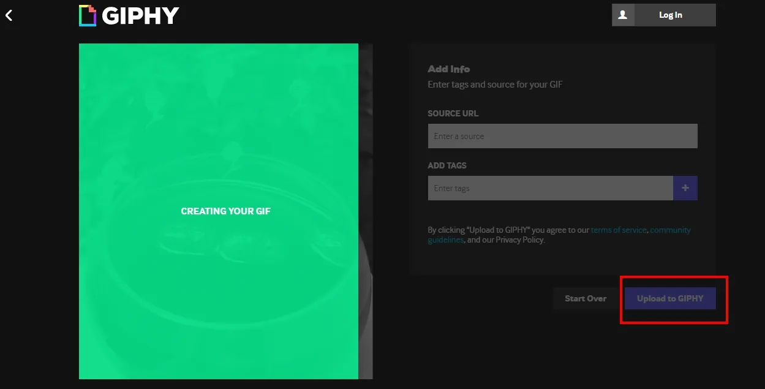Click inside the Enter a source text box
This screenshot has height=389, width=765.
(x=562, y=135)
